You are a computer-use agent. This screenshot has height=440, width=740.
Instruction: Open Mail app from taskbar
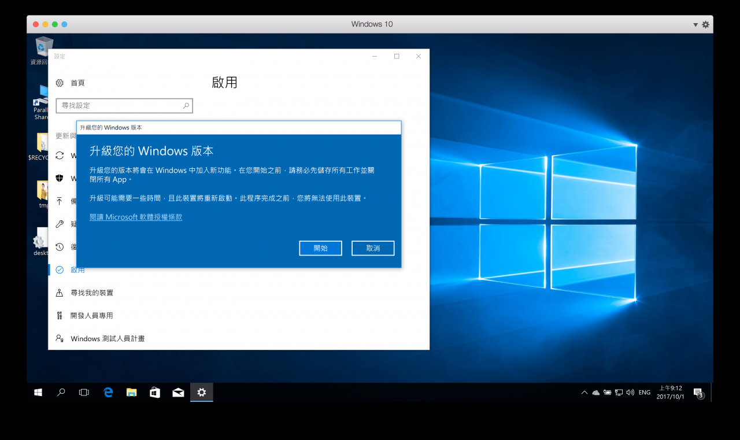tap(178, 393)
